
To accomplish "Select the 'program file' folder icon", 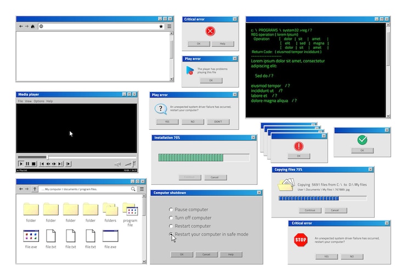I will [130, 209].
